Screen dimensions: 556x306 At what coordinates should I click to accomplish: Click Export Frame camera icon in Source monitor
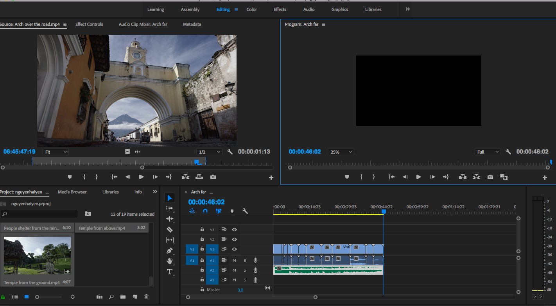(213, 177)
